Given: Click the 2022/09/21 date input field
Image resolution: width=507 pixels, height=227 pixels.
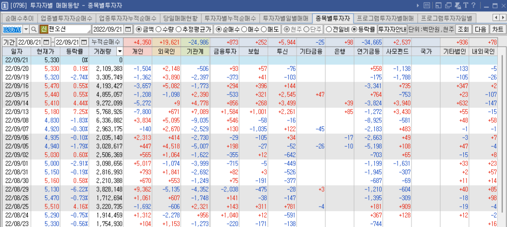Looking at the screenshot, I should coord(108,29).
